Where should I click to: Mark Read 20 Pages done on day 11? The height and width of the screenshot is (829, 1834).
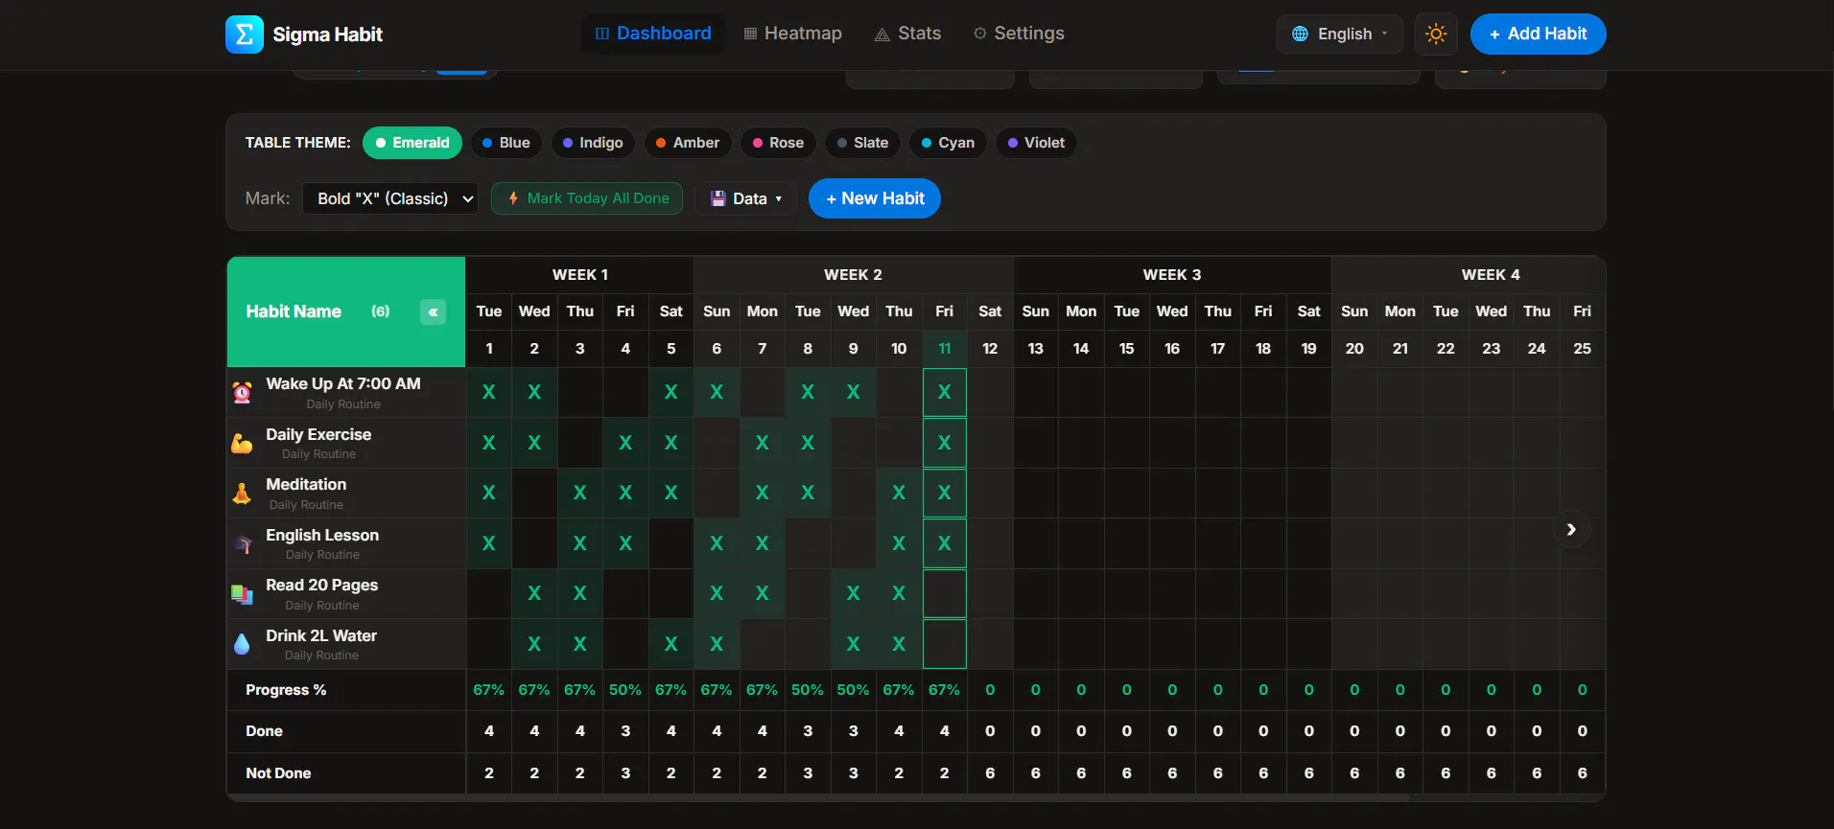tap(945, 593)
